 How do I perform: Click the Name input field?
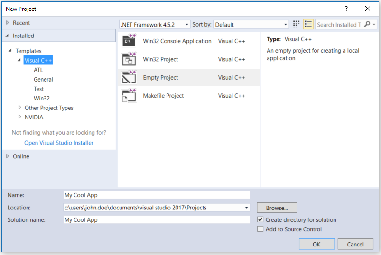click(157, 195)
